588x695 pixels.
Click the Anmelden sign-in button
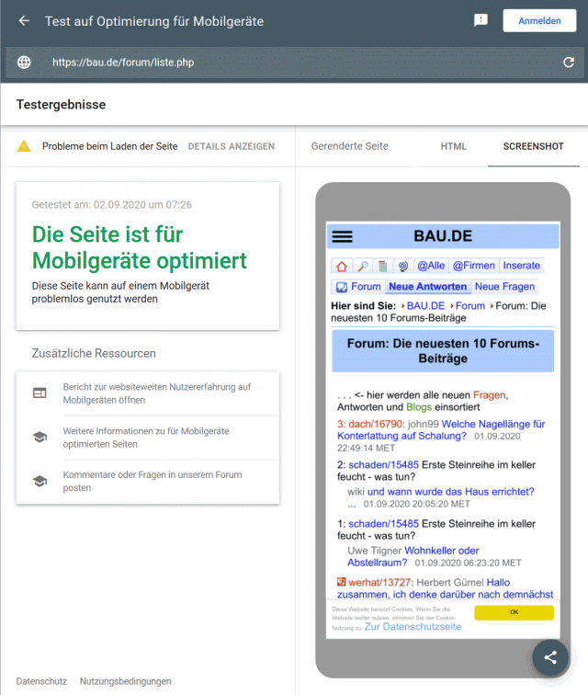pos(539,21)
